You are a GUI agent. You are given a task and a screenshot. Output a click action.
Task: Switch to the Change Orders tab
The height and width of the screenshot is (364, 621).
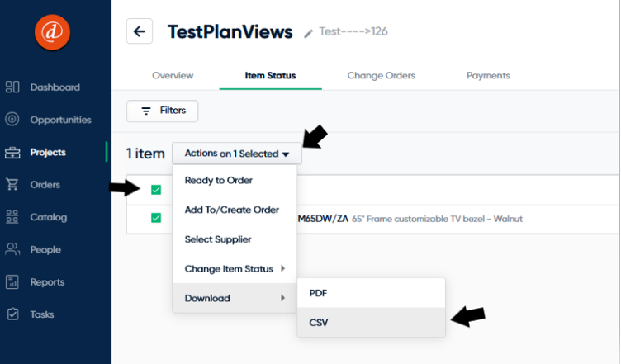click(x=381, y=76)
